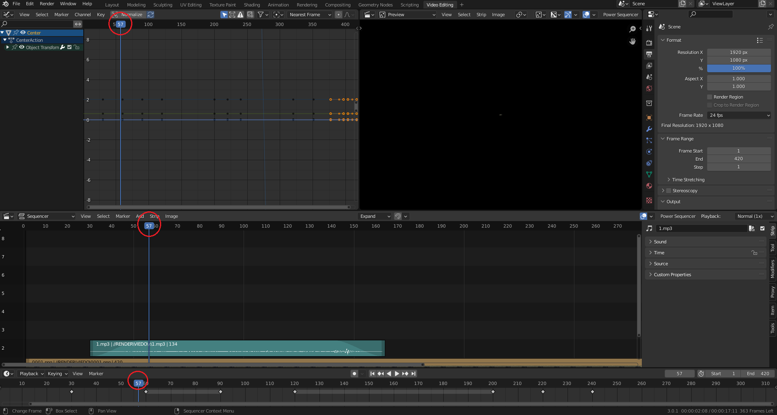Open the Nearest Frame snapping dropdown

(x=310, y=15)
